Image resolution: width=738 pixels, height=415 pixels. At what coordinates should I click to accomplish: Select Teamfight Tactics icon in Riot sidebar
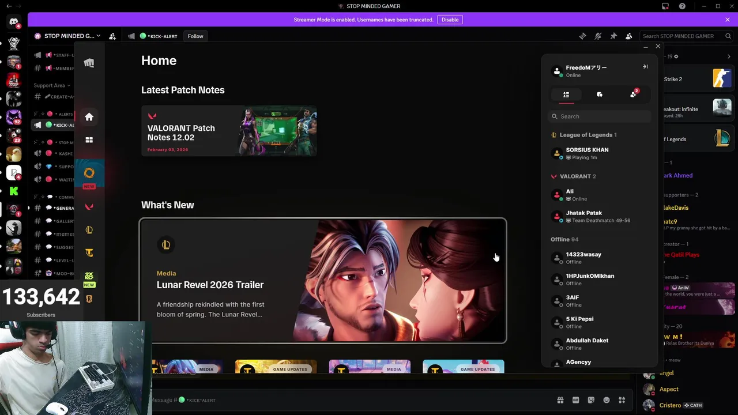[89, 252]
